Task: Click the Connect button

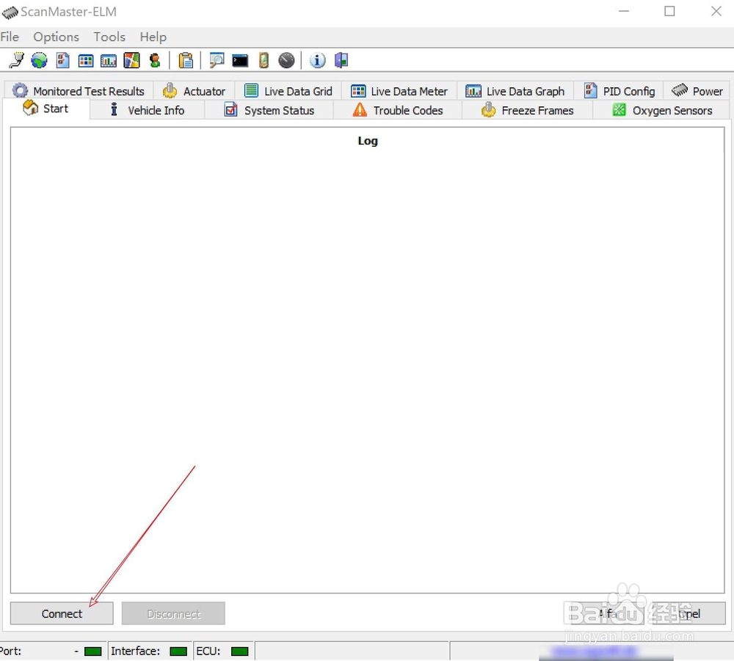Action: [x=62, y=613]
